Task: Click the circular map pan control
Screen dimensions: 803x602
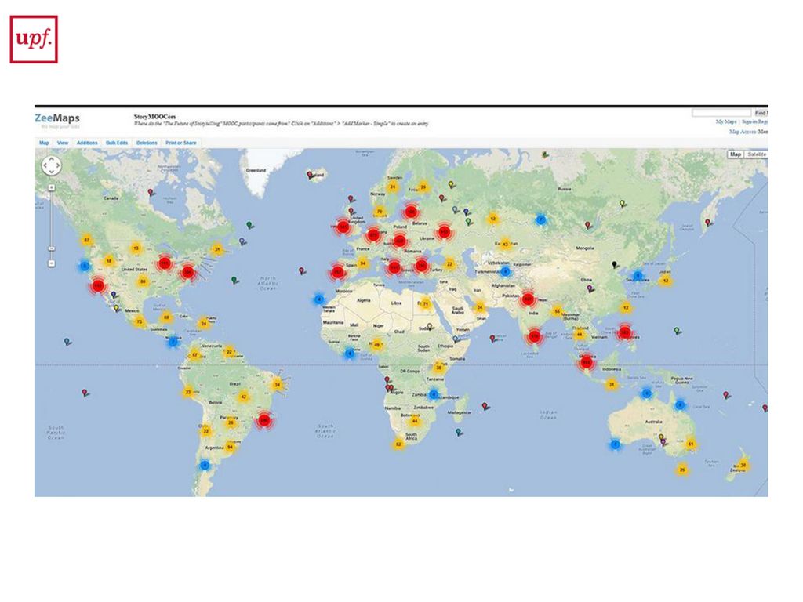Action: point(51,165)
